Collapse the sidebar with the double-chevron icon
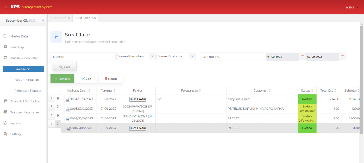 (43, 20)
